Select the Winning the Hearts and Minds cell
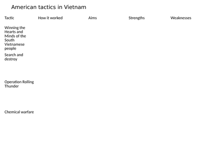Viewport: 213px width, 160px height. point(15,38)
